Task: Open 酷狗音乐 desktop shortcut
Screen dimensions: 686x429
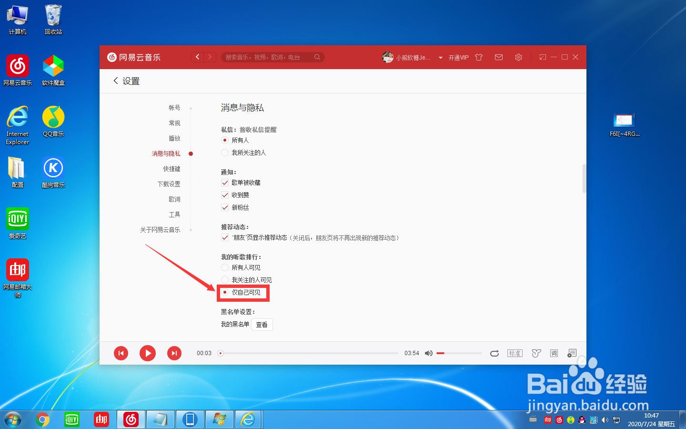Action: pyautogui.click(x=53, y=172)
